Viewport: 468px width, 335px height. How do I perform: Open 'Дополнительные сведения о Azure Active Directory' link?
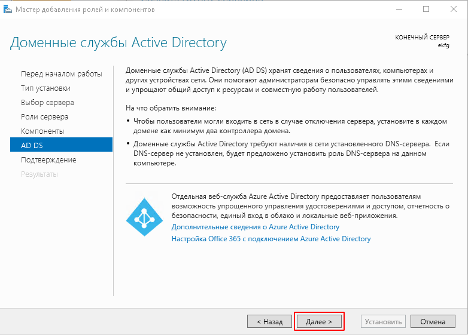click(x=256, y=227)
